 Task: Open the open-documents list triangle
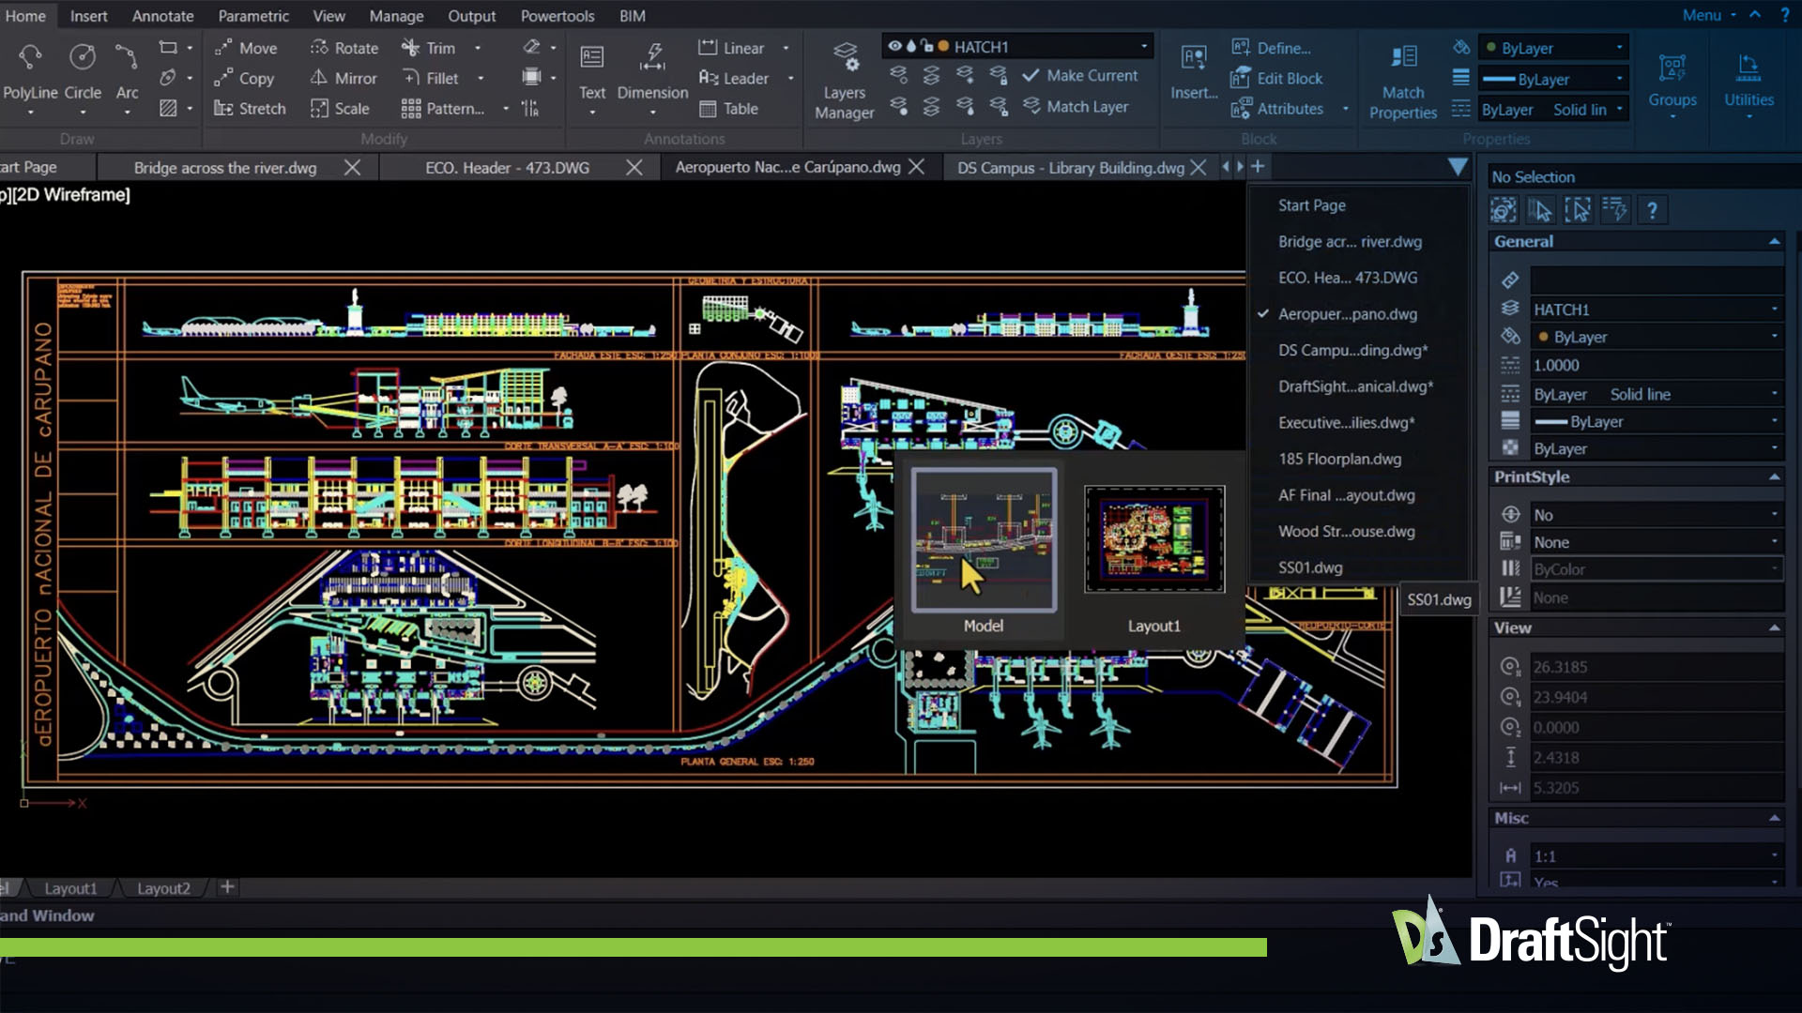(1458, 167)
